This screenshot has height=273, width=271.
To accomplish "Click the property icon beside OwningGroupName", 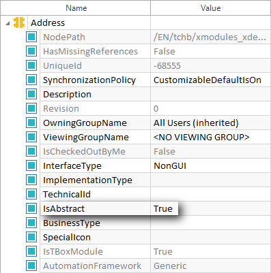I will point(31,123).
